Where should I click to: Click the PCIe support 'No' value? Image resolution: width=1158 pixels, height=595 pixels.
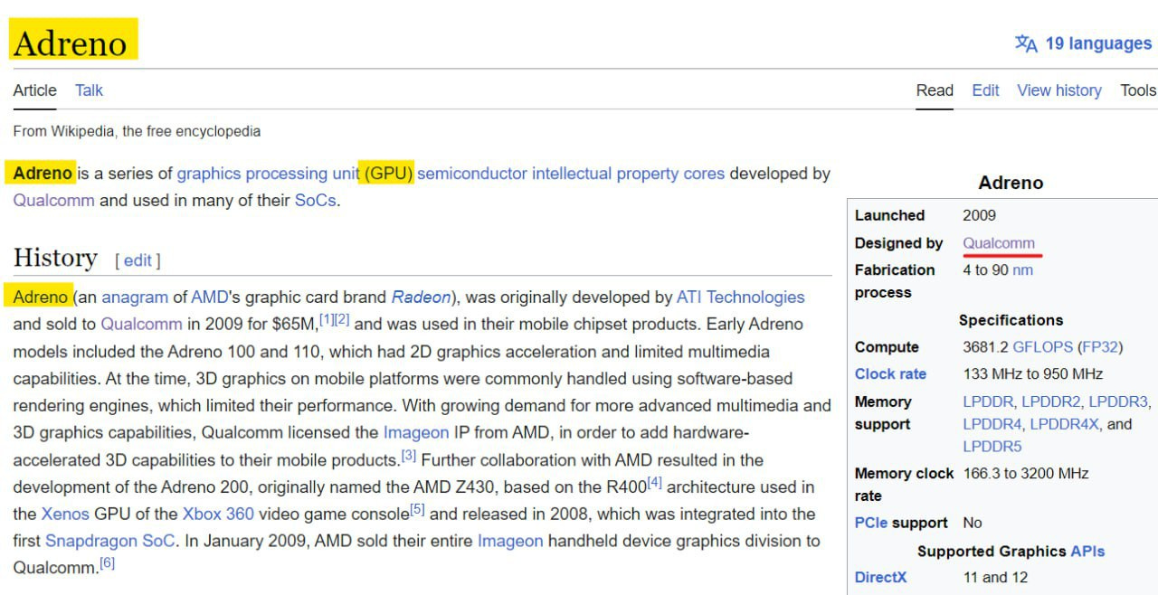click(973, 523)
